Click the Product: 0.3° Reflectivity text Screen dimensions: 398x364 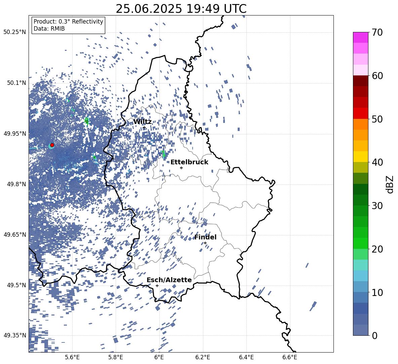[68, 22]
